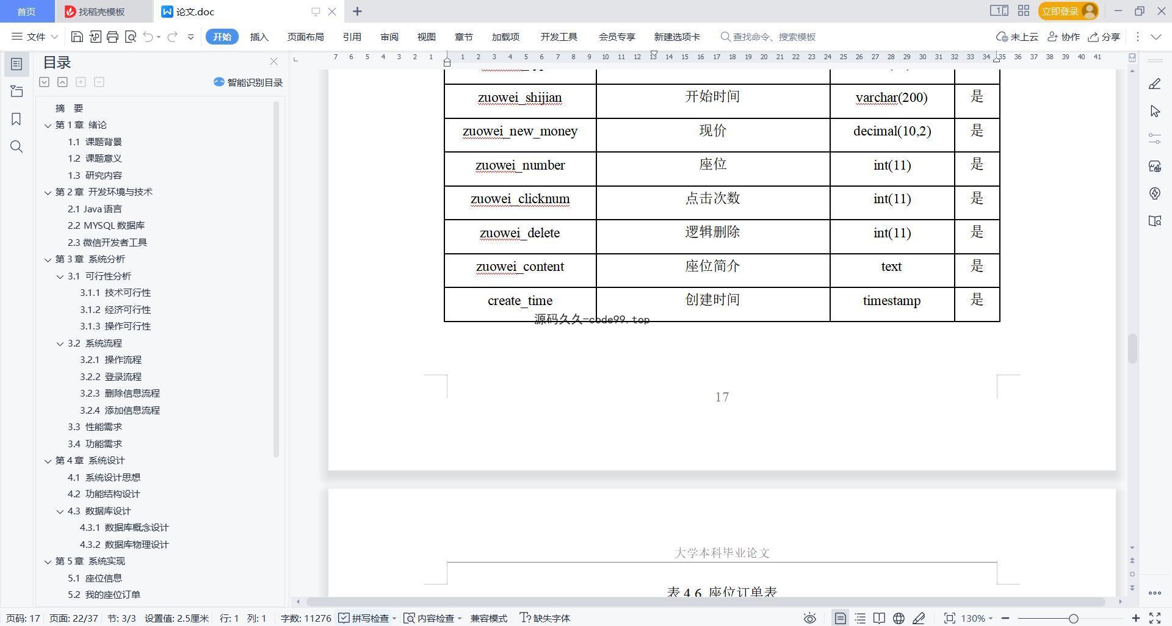Viewport: 1172px width, 626px height.
Task: Open quick access toolbar customize arrow
Action: click(x=190, y=37)
